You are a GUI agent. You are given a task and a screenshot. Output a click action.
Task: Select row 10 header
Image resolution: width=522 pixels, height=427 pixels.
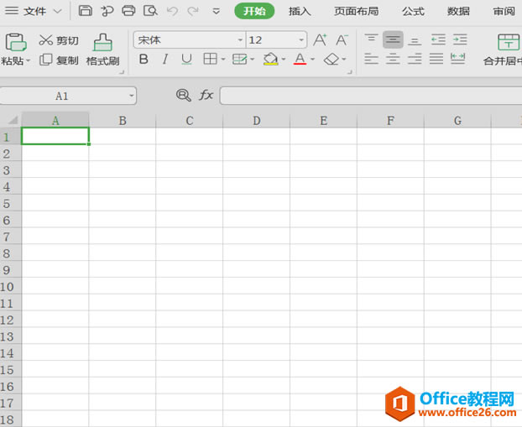[11, 286]
